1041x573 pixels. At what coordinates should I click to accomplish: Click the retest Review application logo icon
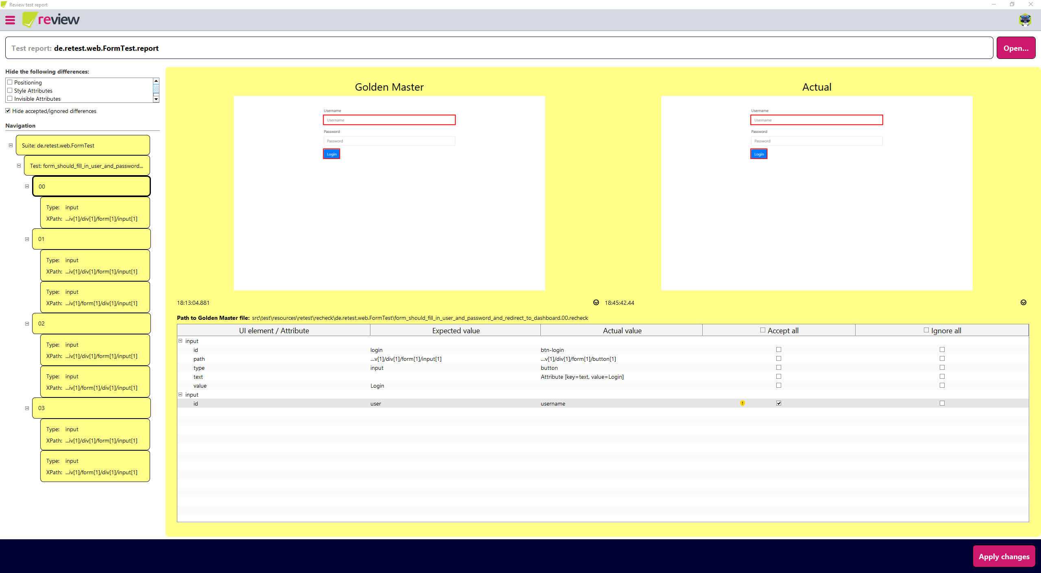[28, 19]
